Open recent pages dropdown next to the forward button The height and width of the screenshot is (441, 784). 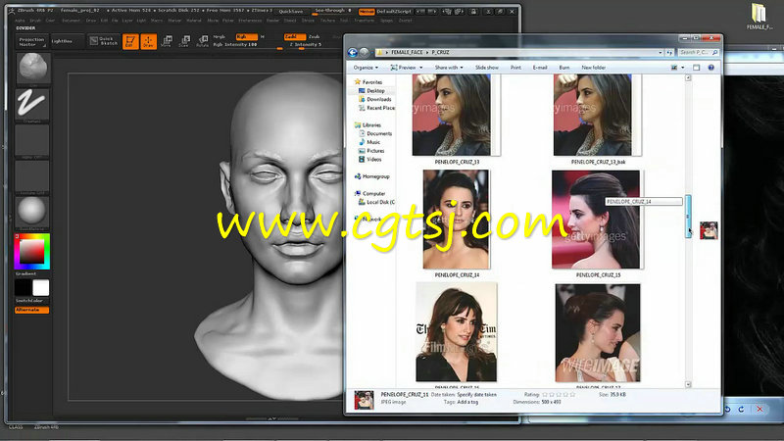(x=372, y=52)
